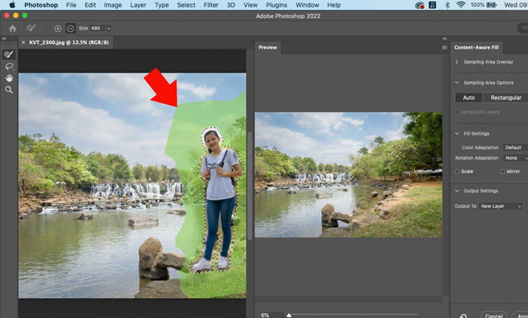Collapse the Fill Settings section
Screen dimensions: 528x318
pyautogui.click(x=457, y=134)
